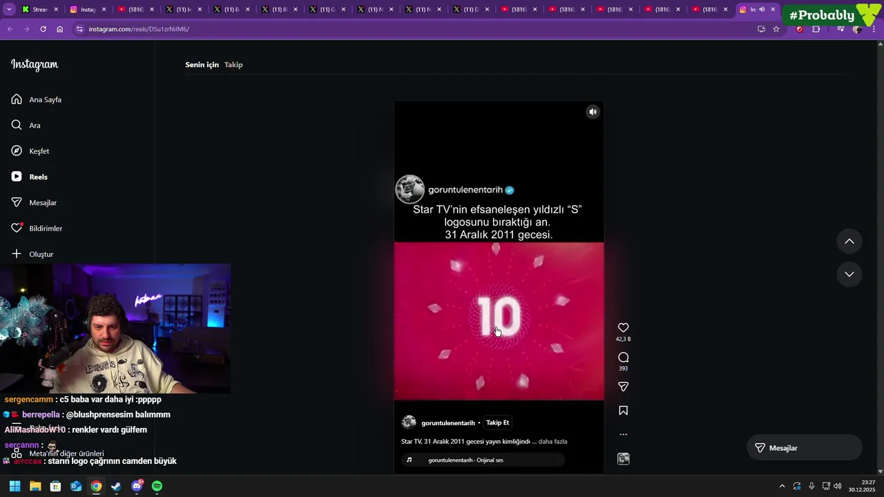Click goruntulenentarih profile avatar below video
884x497 pixels.
(x=409, y=422)
